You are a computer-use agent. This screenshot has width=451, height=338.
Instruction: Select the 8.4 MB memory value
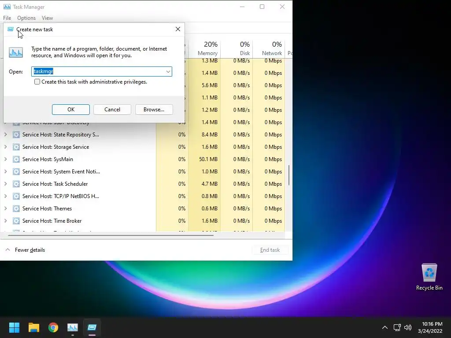[209, 135]
